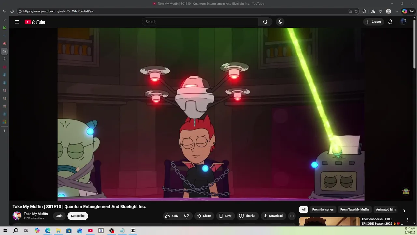Screen dimensions: 417x235
Task: Open the YouTube app in the taskbar
Action: click(x=90, y=230)
